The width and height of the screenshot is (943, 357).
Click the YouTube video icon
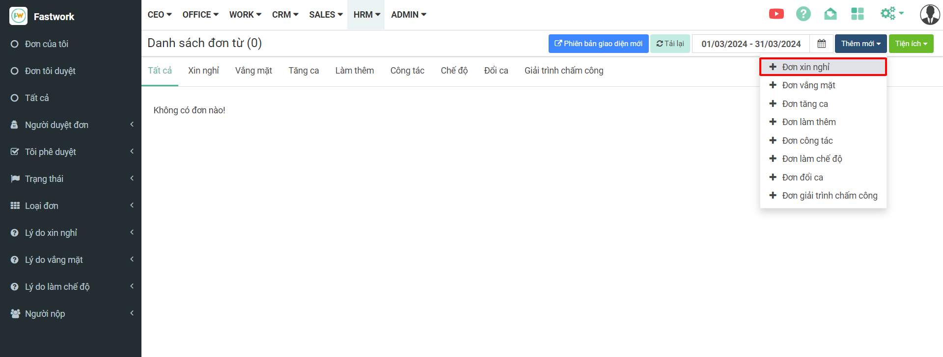(x=776, y=14)
